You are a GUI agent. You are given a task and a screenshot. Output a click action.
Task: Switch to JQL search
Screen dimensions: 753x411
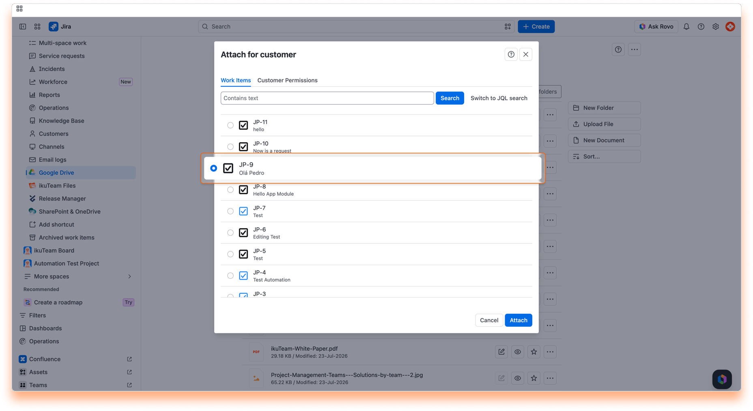coord(499,98)
